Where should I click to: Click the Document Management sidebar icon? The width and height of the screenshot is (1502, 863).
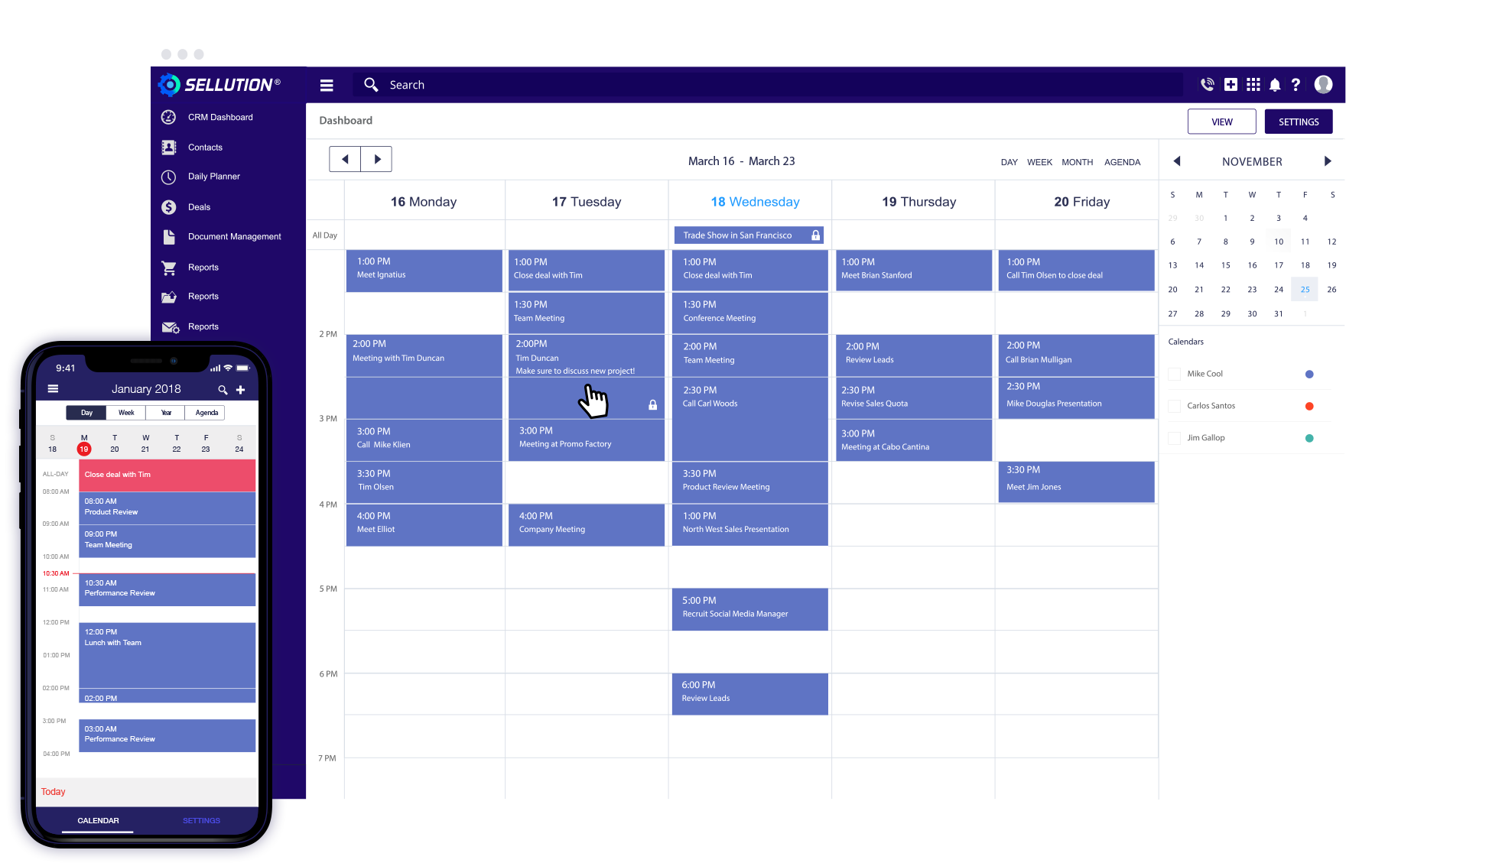(168, 236)
